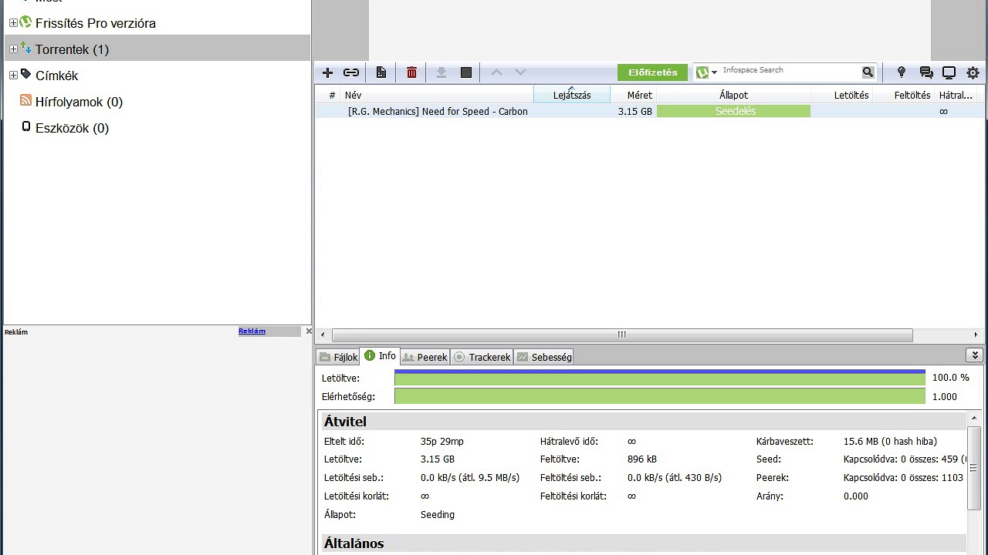This screenshot has width=988, height=555.
Task: Switch to the Trackerek tab
Action: click(482, 357)
